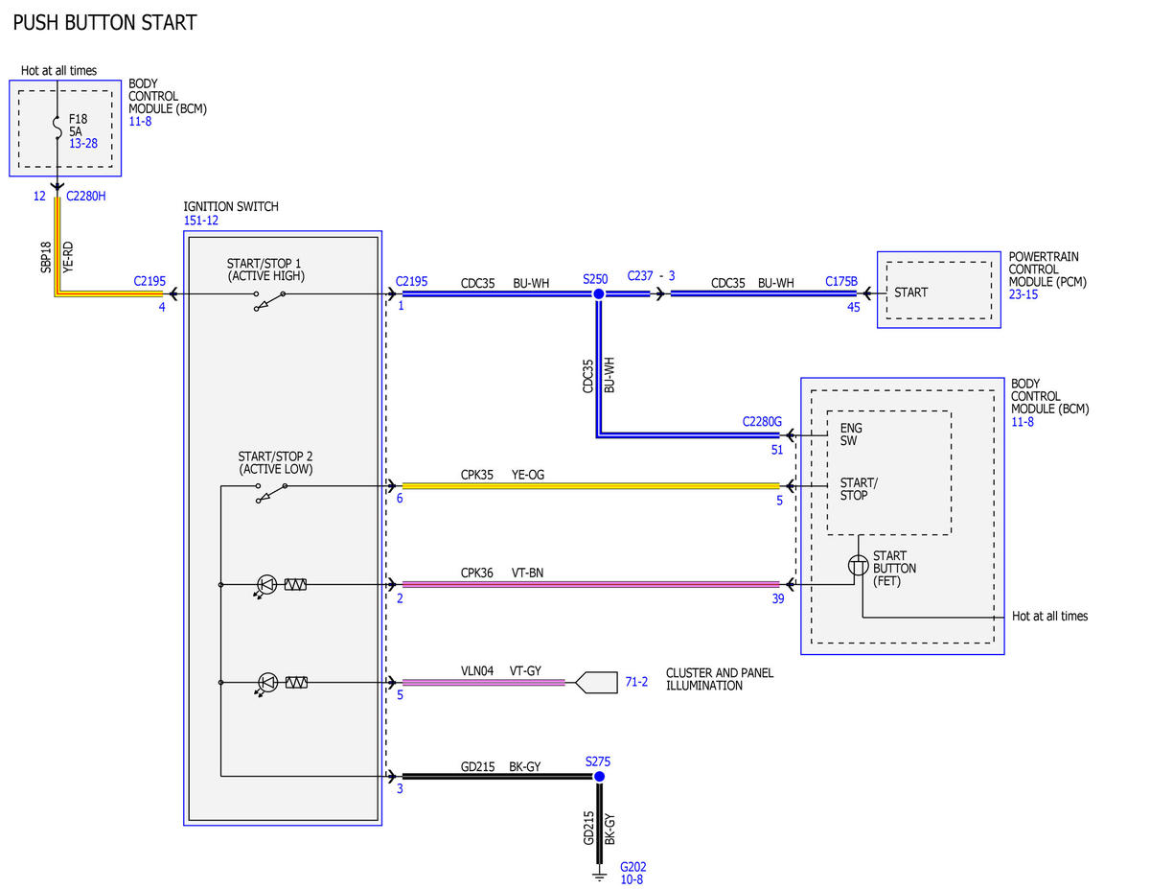This screenshot has height=889, width=1150.
Task: Select the S275 splice dot
Action: point(600,776)
